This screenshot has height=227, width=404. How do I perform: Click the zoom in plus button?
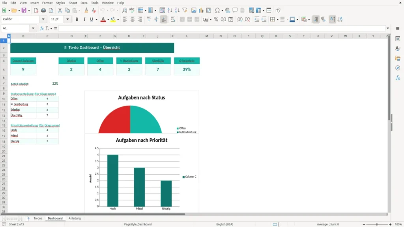coord(390,224)
